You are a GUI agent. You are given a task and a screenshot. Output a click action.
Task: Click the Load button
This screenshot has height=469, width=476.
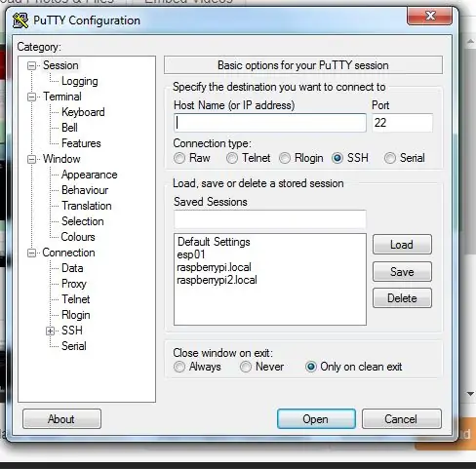[402, 245]
